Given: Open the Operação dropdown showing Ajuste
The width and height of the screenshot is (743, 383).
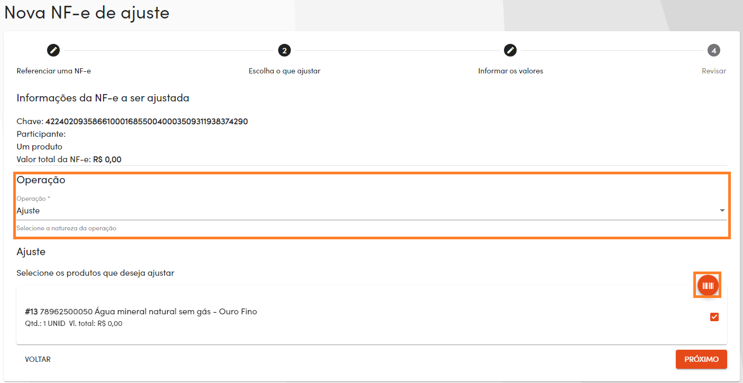Looking at the screenshot, I should [x=370, y=210].
